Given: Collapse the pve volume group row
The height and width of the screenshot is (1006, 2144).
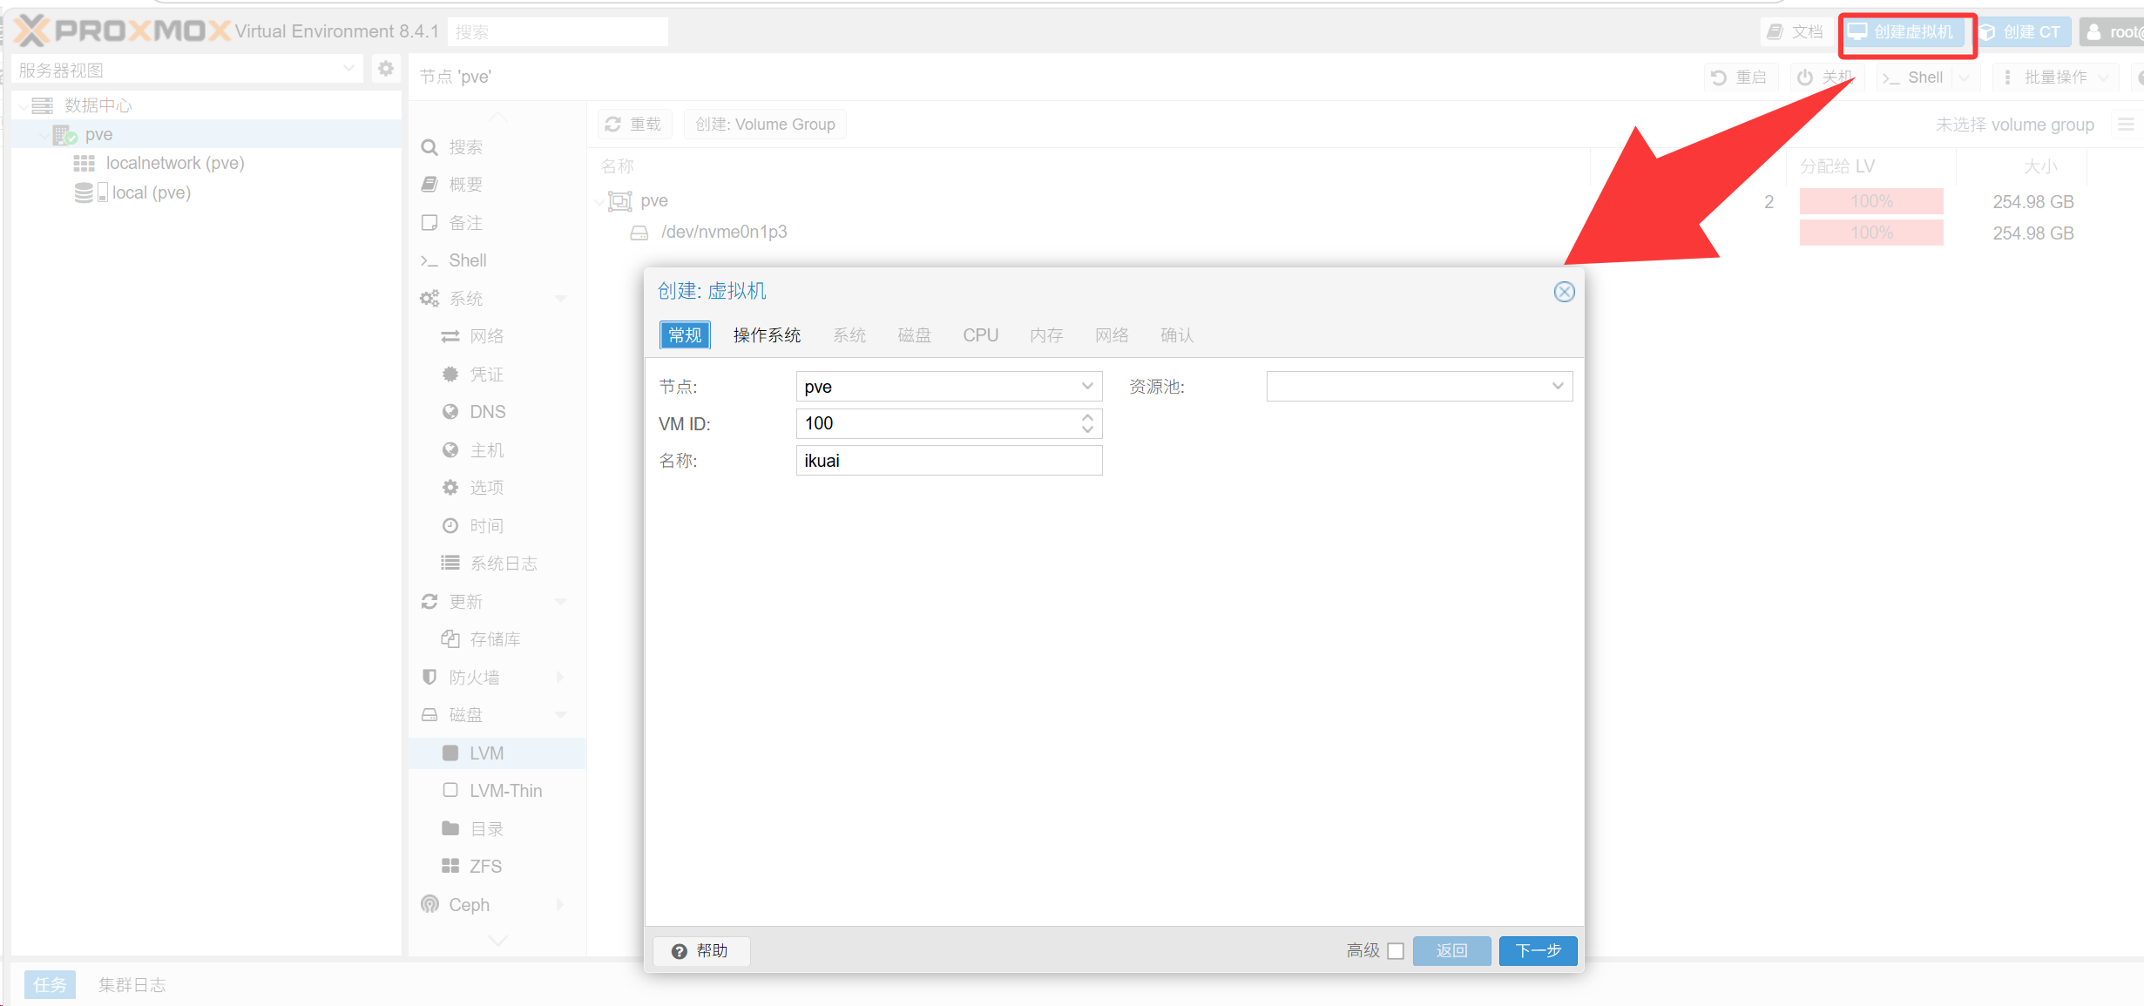Looking at the screenshot, I should (x=599, y=202).
